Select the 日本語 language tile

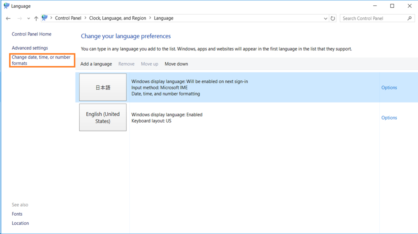(x=103, y=87)
